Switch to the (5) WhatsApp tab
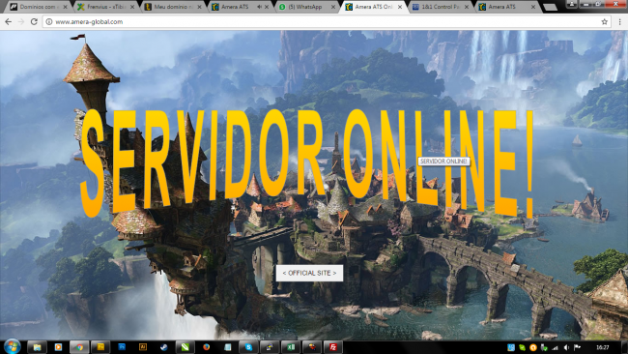Image resolution: width=628 pixels, height=354 pixels. click(306, 7)
